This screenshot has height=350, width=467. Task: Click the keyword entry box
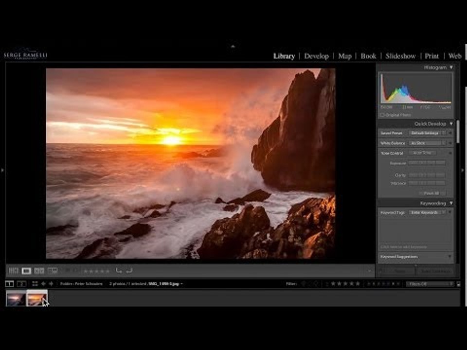coord(416,231)
